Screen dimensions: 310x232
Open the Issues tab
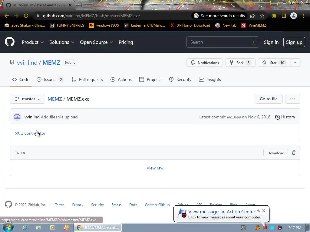50,79
